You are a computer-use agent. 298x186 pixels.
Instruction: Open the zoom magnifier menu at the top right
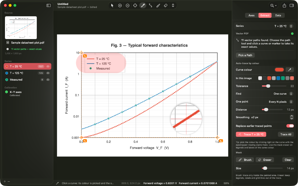click(x=273, y=6)
